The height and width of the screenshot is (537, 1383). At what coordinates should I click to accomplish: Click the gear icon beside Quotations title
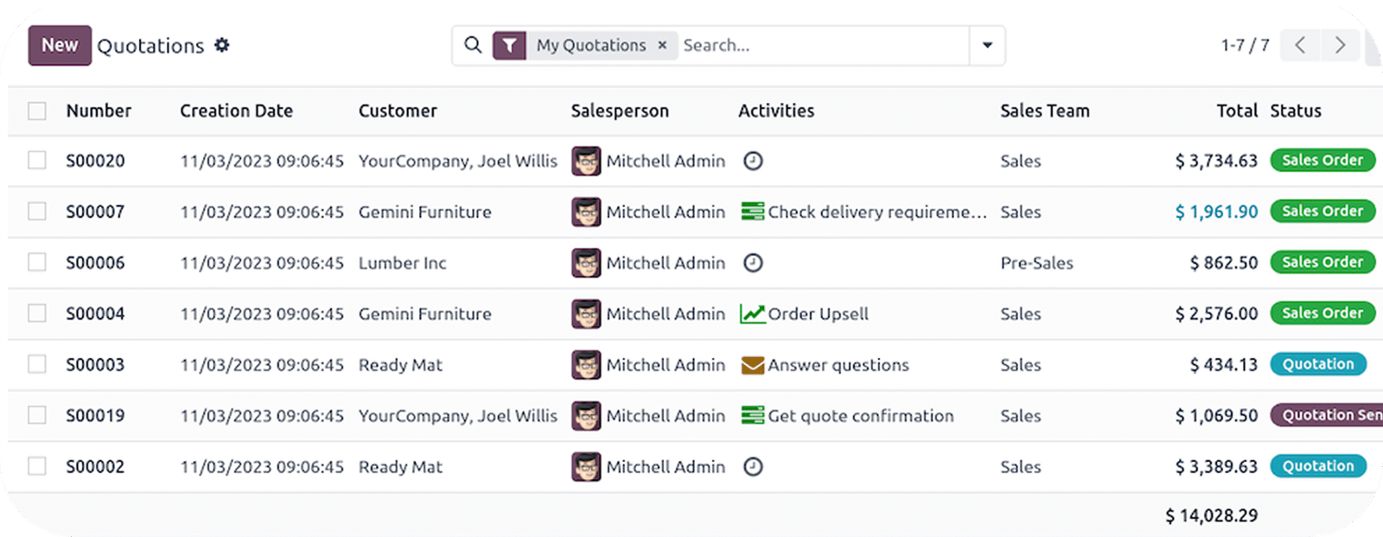(222, 45)
